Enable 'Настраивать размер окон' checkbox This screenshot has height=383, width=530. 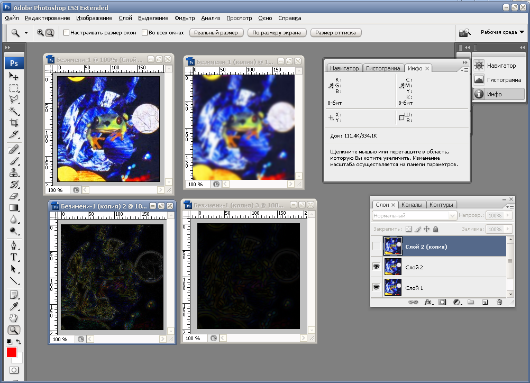[x=67, y=32]
